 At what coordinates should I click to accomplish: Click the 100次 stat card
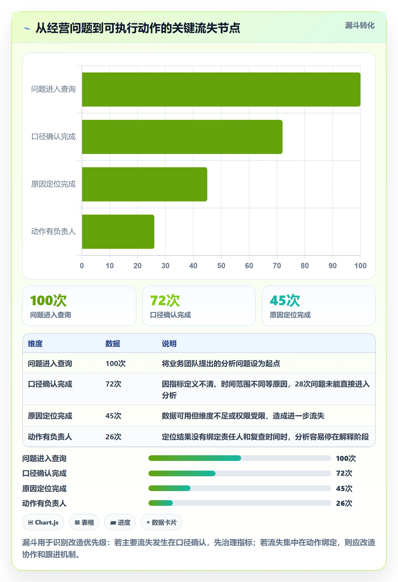(x=79, y=306)
